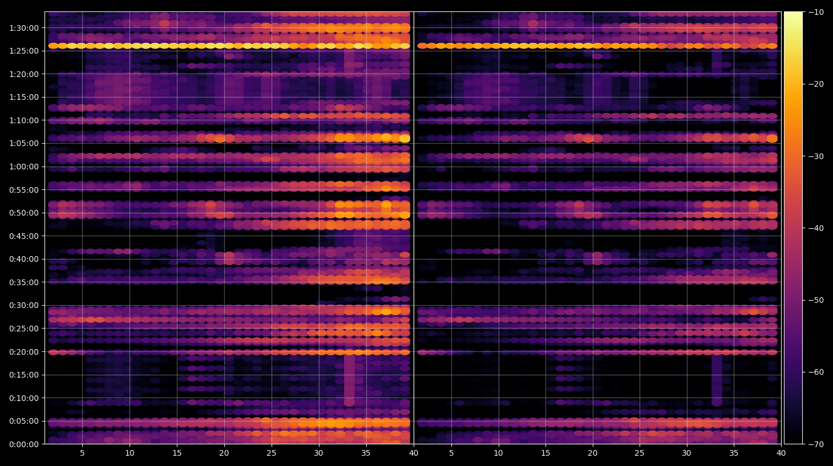Select the 0:20:00 y-axis tick label

24,352
